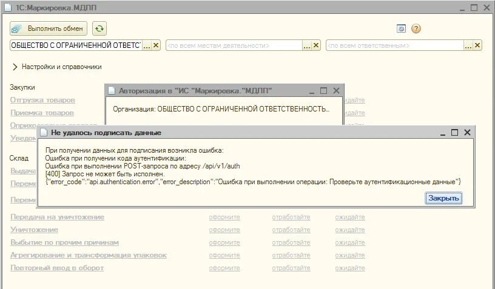Click отработайте in Агрегирование row

(291, 255)
